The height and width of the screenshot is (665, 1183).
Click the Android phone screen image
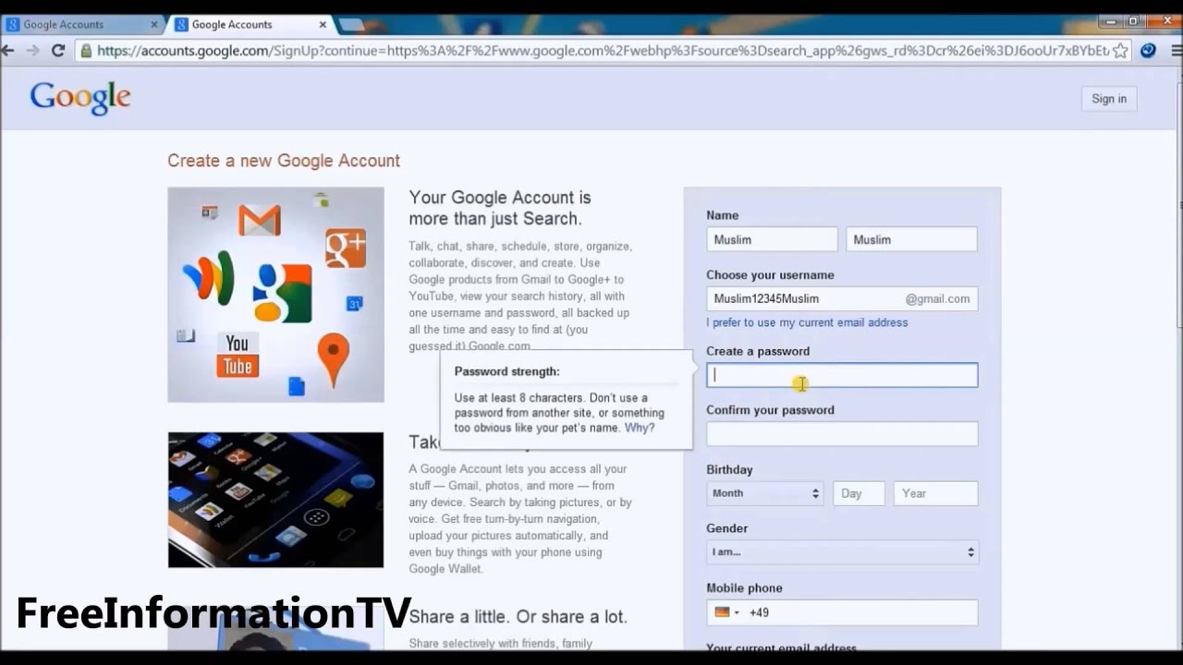coord(275,500)
